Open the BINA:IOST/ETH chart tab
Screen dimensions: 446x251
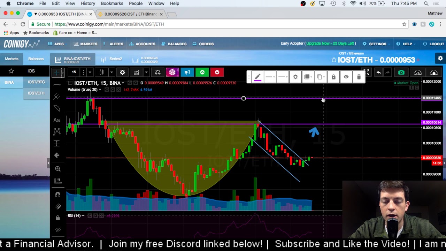point(72,60)
